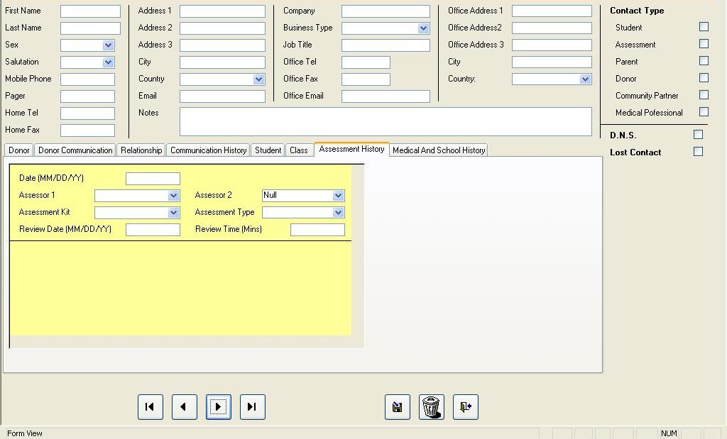Click the Home Tel field
Viewport: 727px width, 439px height.
coord(87,113)
